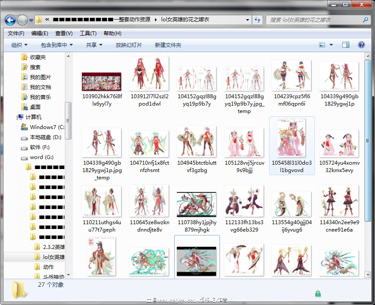Click the refresh button beside address bar
This screenshot has height=305, width=375.
(257, 20)
